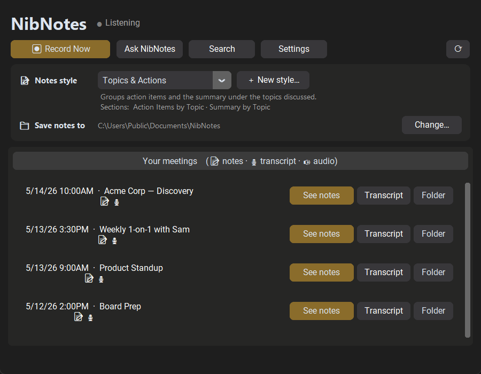This screenshot has height=374, width=481.
Task: Open folder for Product Standup
Action: click(x=433, y=272)
